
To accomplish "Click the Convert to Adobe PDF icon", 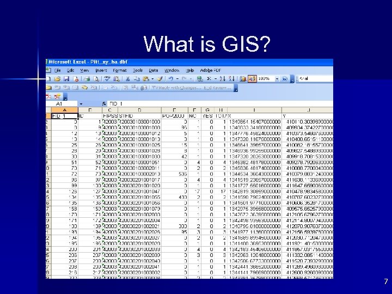I will pyautogui.click(x=48, y=96).
